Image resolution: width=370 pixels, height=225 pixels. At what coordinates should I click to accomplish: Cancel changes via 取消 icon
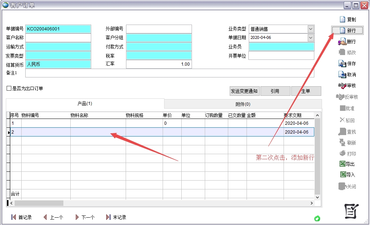tap(343, 75)
